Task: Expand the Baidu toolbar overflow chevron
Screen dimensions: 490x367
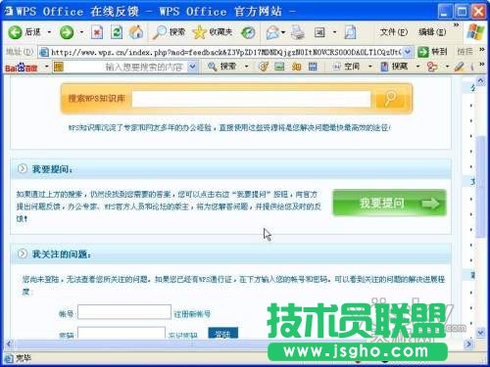Action: click(482, 65)
